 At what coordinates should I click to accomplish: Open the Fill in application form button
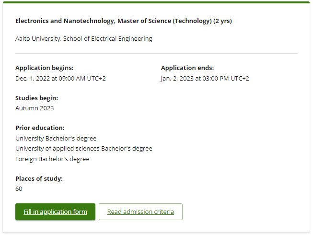tap(55, 211)
